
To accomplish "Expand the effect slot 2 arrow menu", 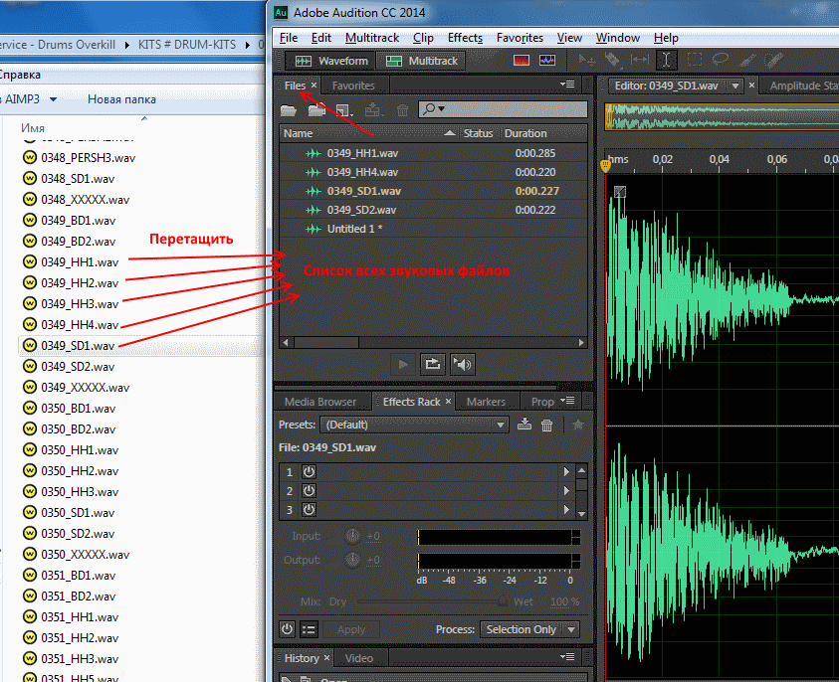I will pyautogui.click(x=567, y=491).
